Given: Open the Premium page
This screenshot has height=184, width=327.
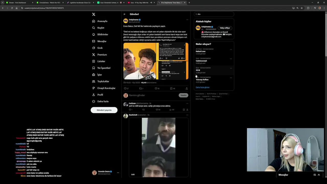Looking at the screenshot, I should [100, 55].
